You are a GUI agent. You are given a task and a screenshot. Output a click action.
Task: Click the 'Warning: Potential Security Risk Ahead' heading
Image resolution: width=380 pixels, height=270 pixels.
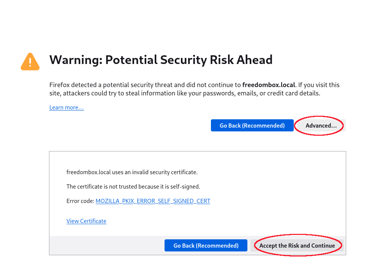point(161,60)
